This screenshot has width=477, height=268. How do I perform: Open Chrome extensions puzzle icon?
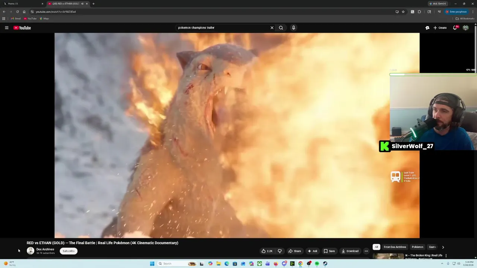pos(419,12)
